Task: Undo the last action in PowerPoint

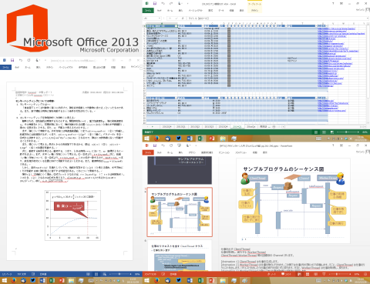Action: [x=163, y=145]
